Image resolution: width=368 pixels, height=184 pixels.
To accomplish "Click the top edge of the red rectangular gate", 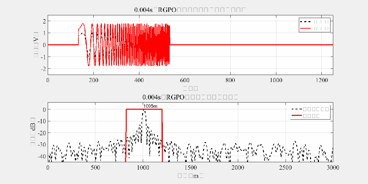I will pyautogui.click(x=144, y=109).
